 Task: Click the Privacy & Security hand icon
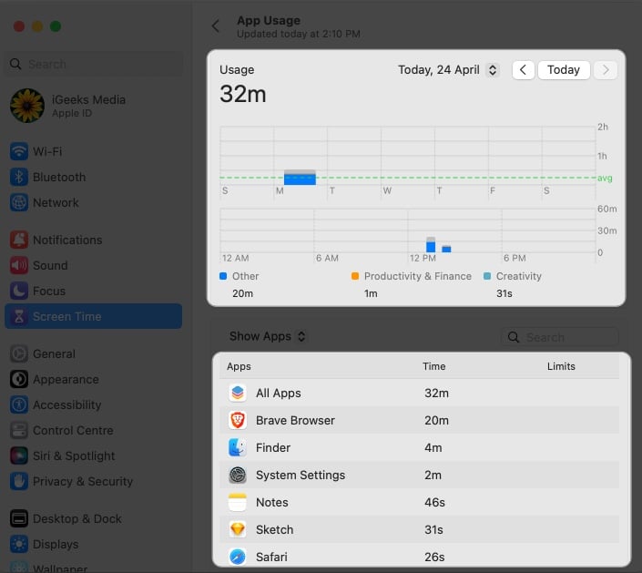[19, 481]
